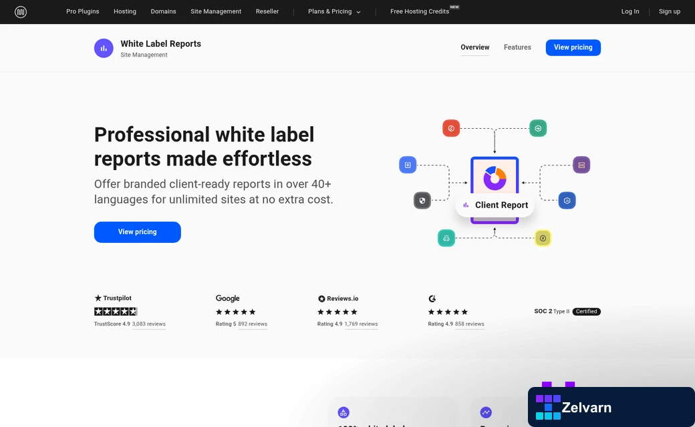The height and width of the screenshot is (427, 695).
Task: Switch to the Overview tab
Action: point(474,47)
